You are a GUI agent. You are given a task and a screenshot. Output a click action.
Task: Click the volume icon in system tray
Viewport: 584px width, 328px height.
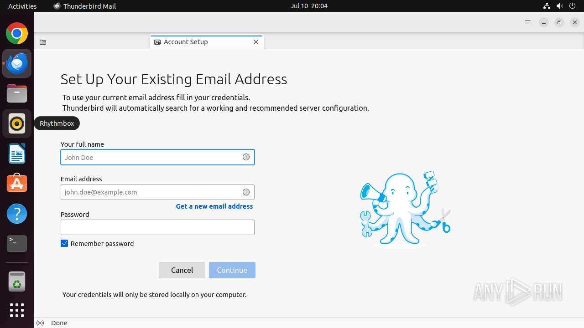(x=559, y=6)
